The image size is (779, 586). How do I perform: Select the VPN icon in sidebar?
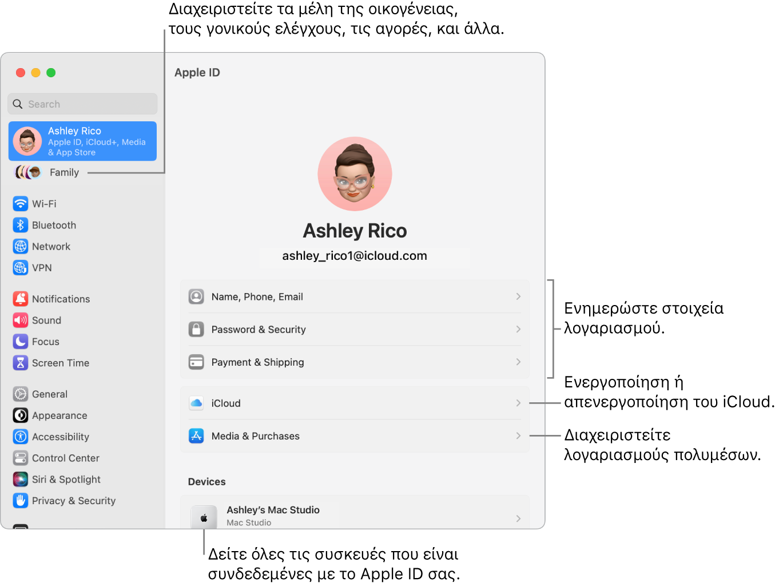point(21,267)
